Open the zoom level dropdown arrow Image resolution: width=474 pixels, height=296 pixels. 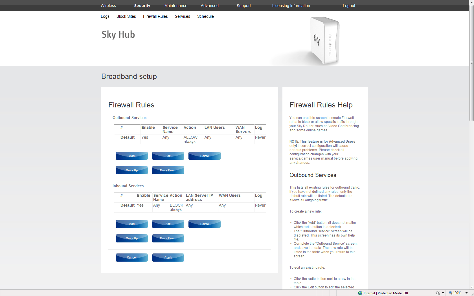coord(467,293)
